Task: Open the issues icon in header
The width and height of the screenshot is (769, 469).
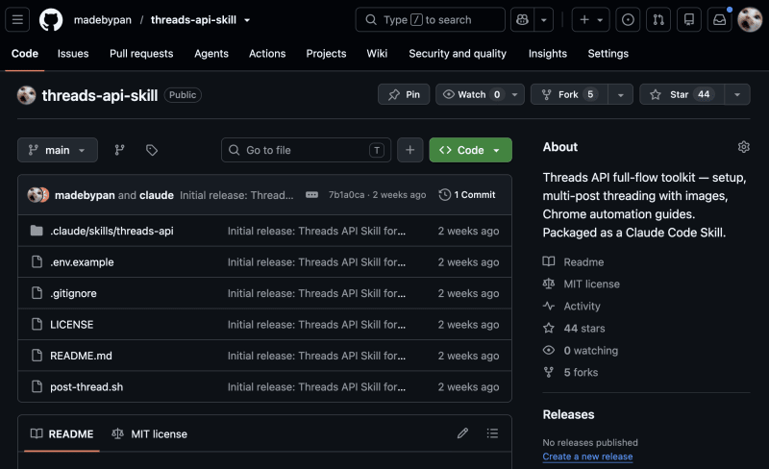Action: pyautogui.click(x=628, y=19)
